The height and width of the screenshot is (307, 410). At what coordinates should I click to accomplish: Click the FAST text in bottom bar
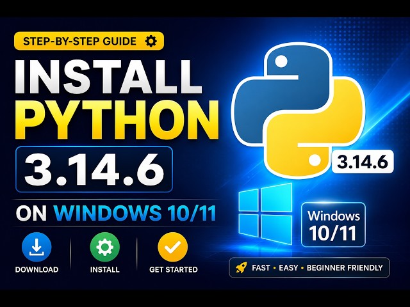coord(261,268)
